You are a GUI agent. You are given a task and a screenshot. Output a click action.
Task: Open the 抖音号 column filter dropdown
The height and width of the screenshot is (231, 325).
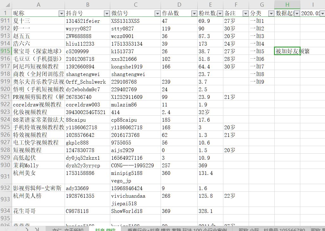click(107, 14)
